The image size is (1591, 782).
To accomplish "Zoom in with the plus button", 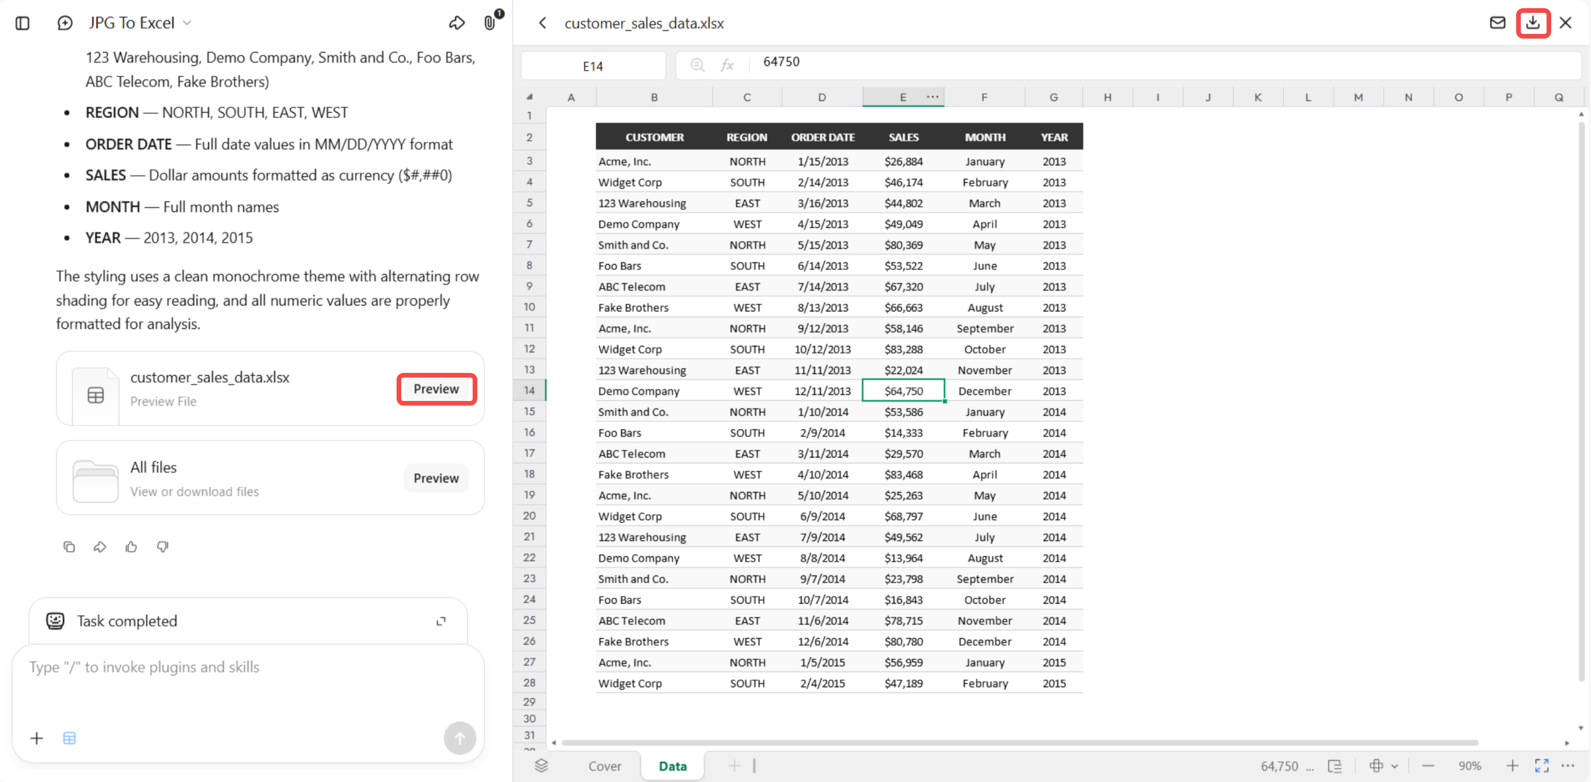I will pyautogui.click(x=1513, y=766).
